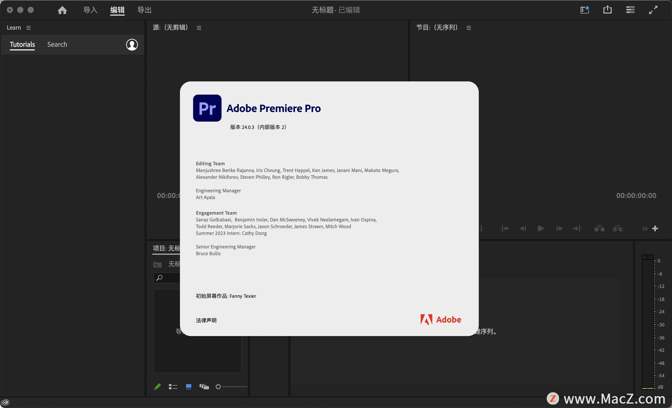The image size is (672, 408).
Task: Adjust the thumbnail zoom slider
Action: pyautogui.click(x=231, y=387)
